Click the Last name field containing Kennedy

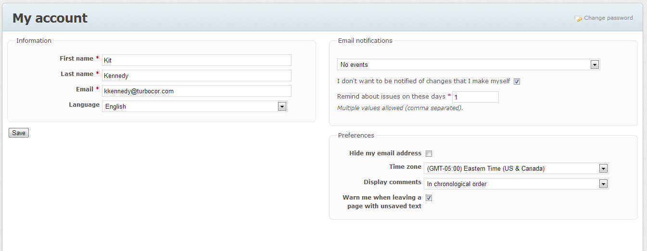pyautogui.click(x=197, y=75)
